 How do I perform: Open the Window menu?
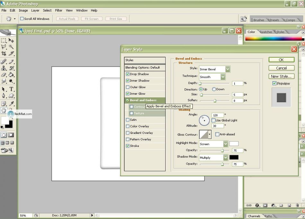[82, 11]
